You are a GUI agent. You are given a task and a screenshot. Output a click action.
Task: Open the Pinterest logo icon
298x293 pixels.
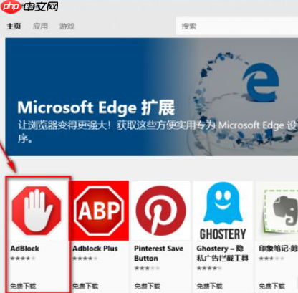pos(160,211)
